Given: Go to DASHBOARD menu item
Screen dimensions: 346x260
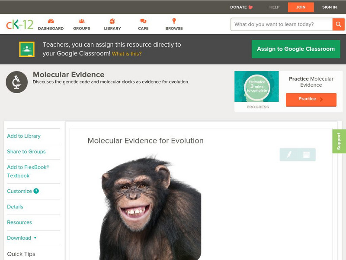Looking at the screenshot, I should pos(51,29).
